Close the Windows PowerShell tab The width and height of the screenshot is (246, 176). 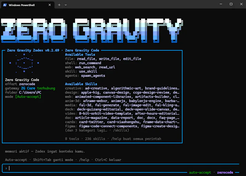pyautogui.click(x=50, y=5)
